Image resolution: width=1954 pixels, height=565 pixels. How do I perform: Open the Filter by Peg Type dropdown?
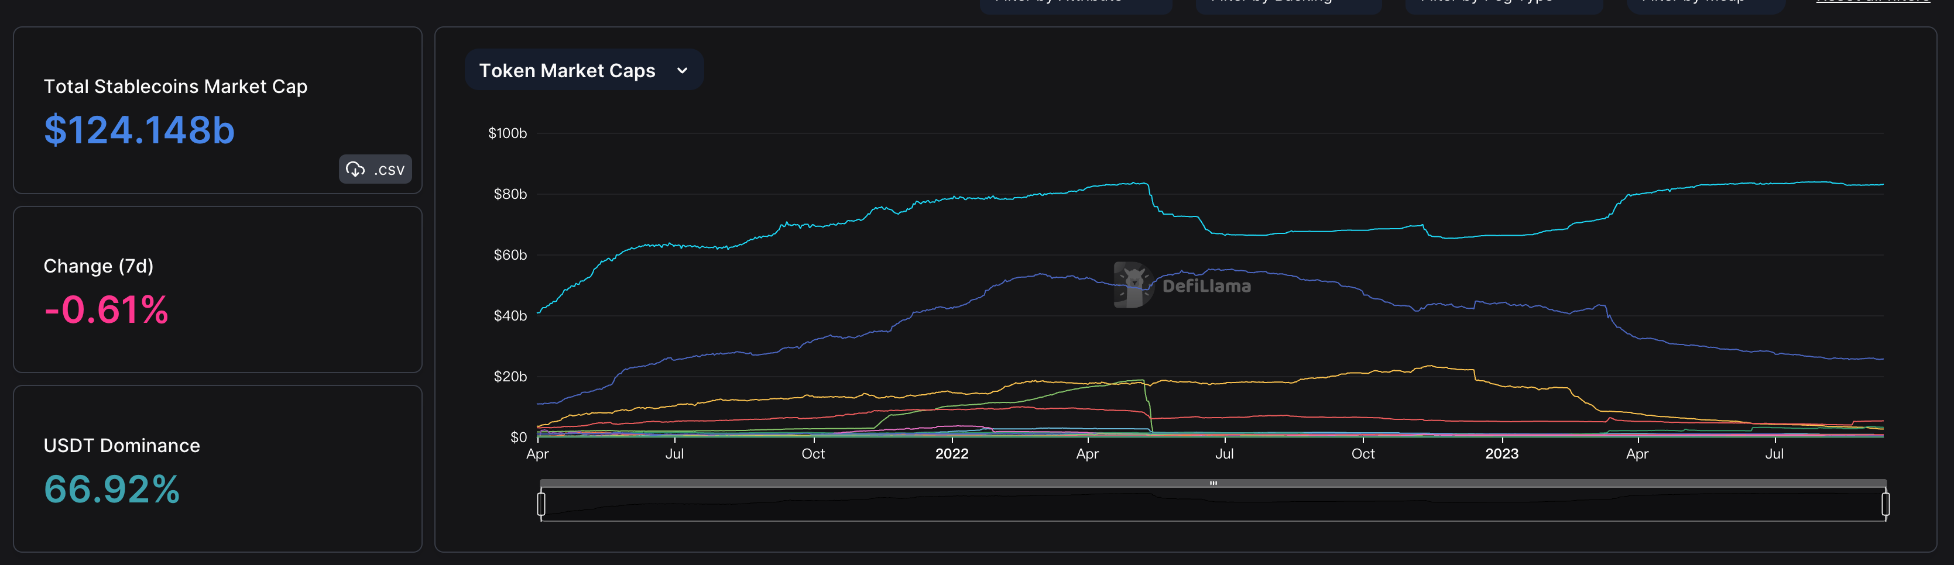pos(1503,4)
